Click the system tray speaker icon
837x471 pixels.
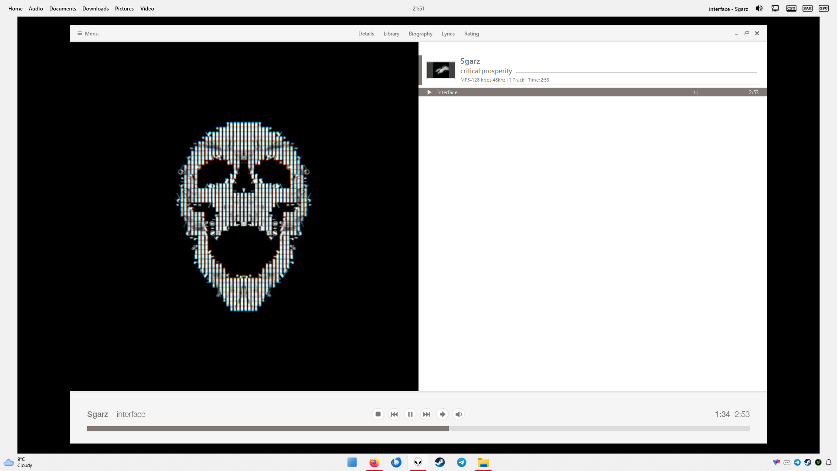click(759, 9)
